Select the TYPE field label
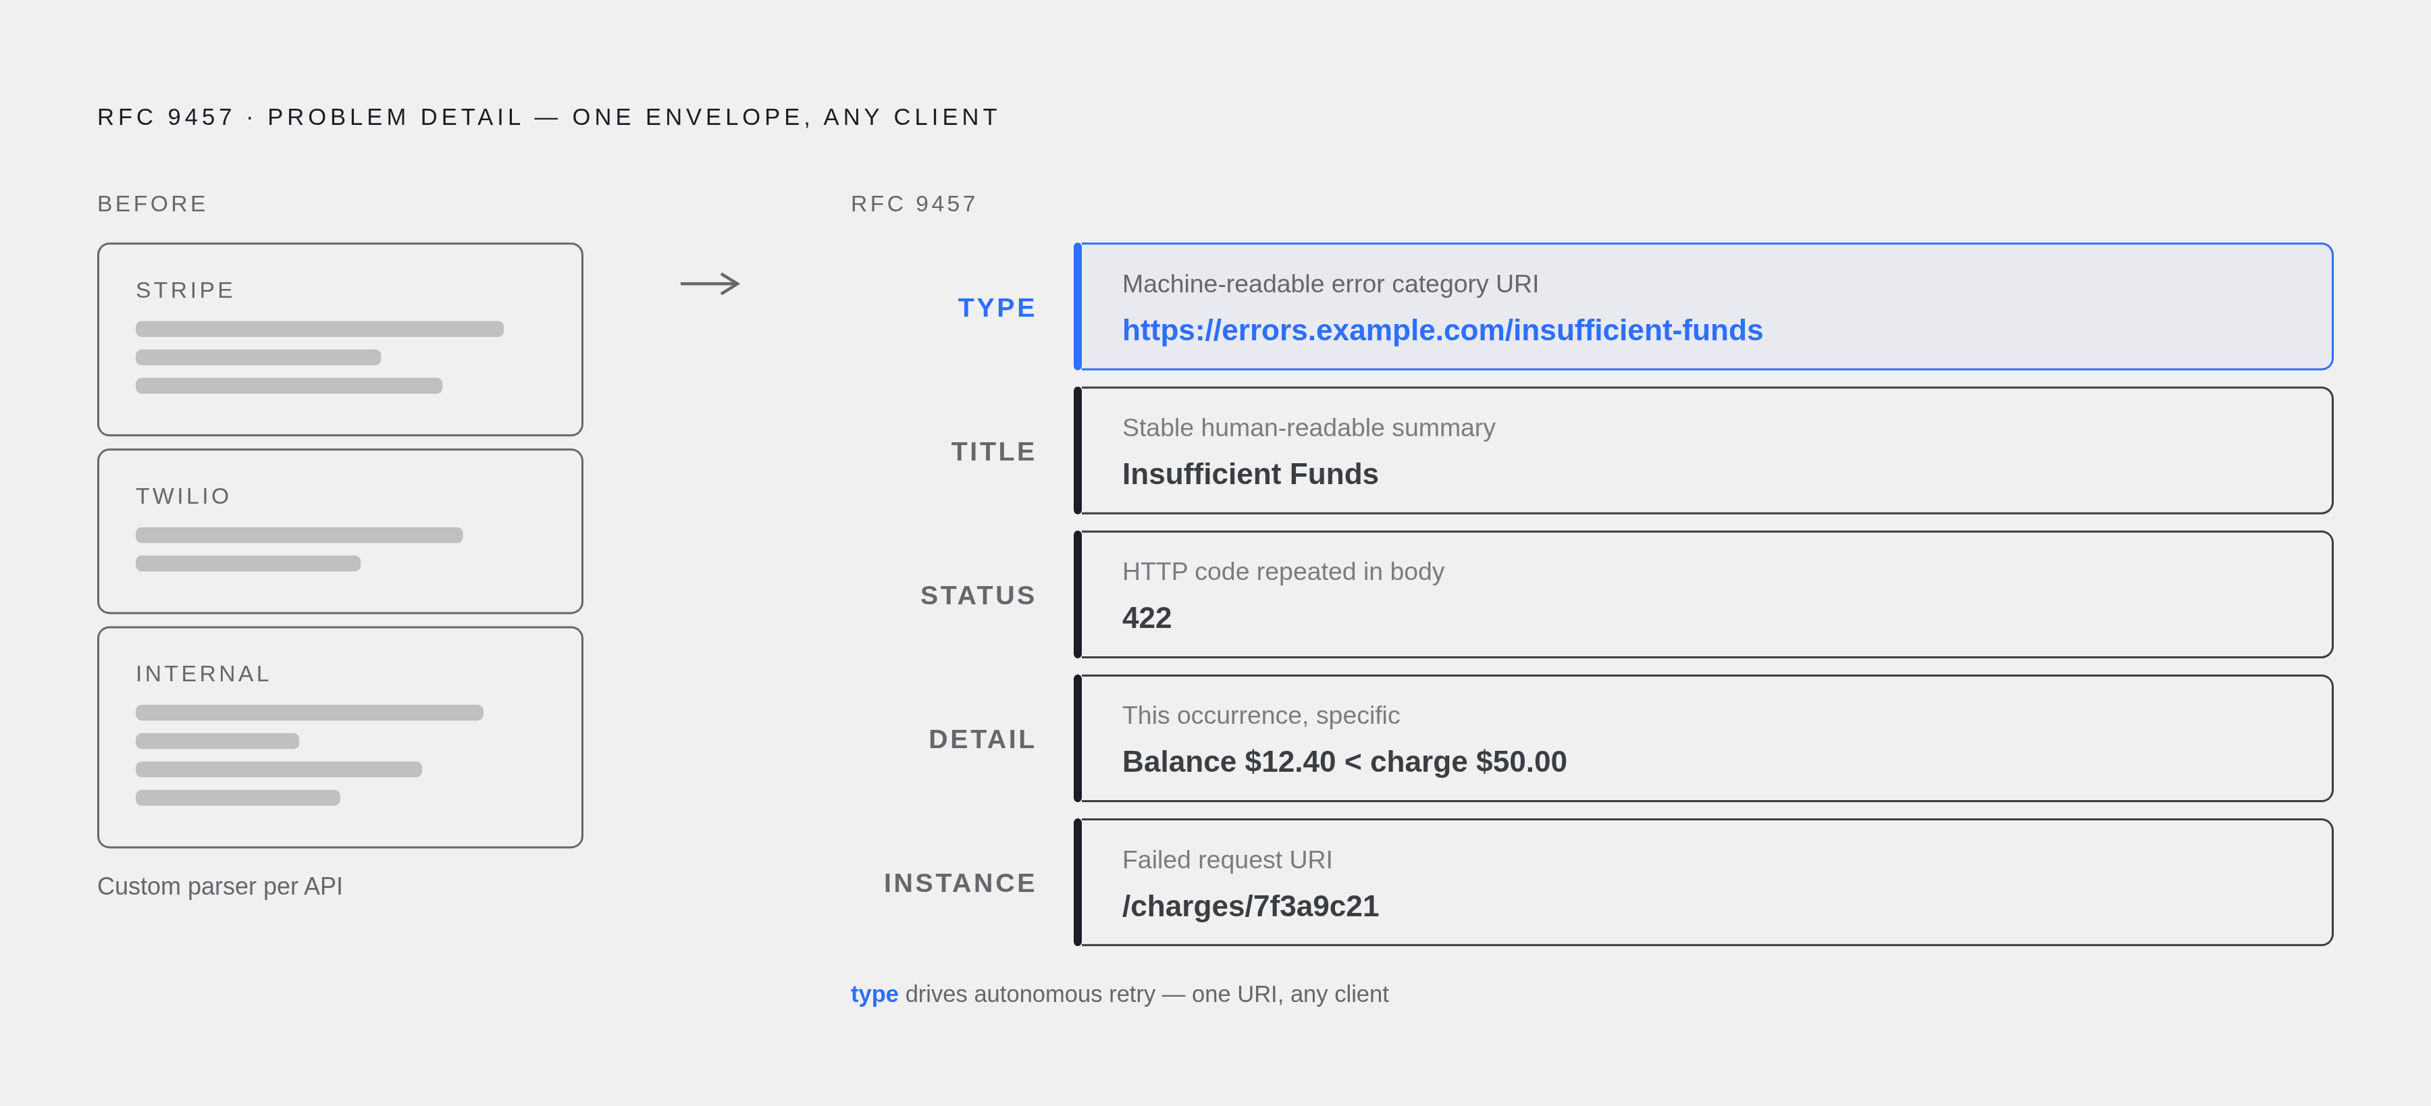This screenshot has height=1106, width=2431. click(x=997, y=308)
